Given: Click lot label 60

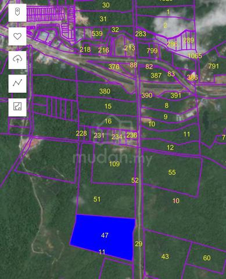Looking at the screenshot, I should click(x=207, y=258).
